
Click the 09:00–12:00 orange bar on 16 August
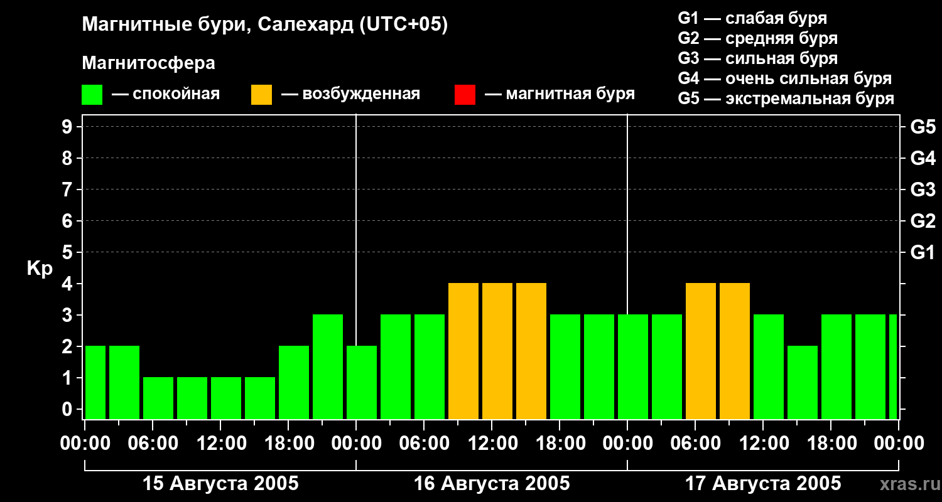pos(463,351)
